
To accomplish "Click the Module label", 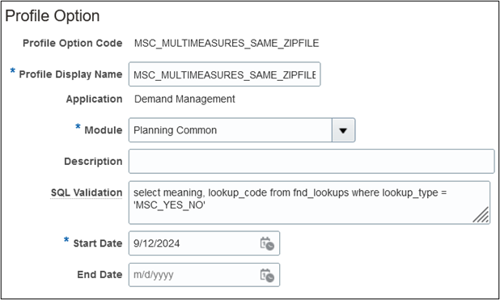I will point(104,130).
